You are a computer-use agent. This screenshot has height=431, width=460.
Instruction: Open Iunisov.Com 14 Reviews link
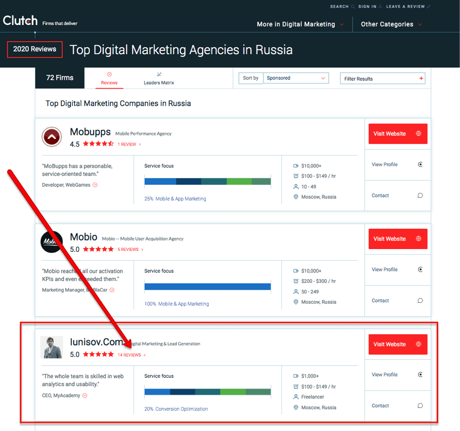point(132,355)
